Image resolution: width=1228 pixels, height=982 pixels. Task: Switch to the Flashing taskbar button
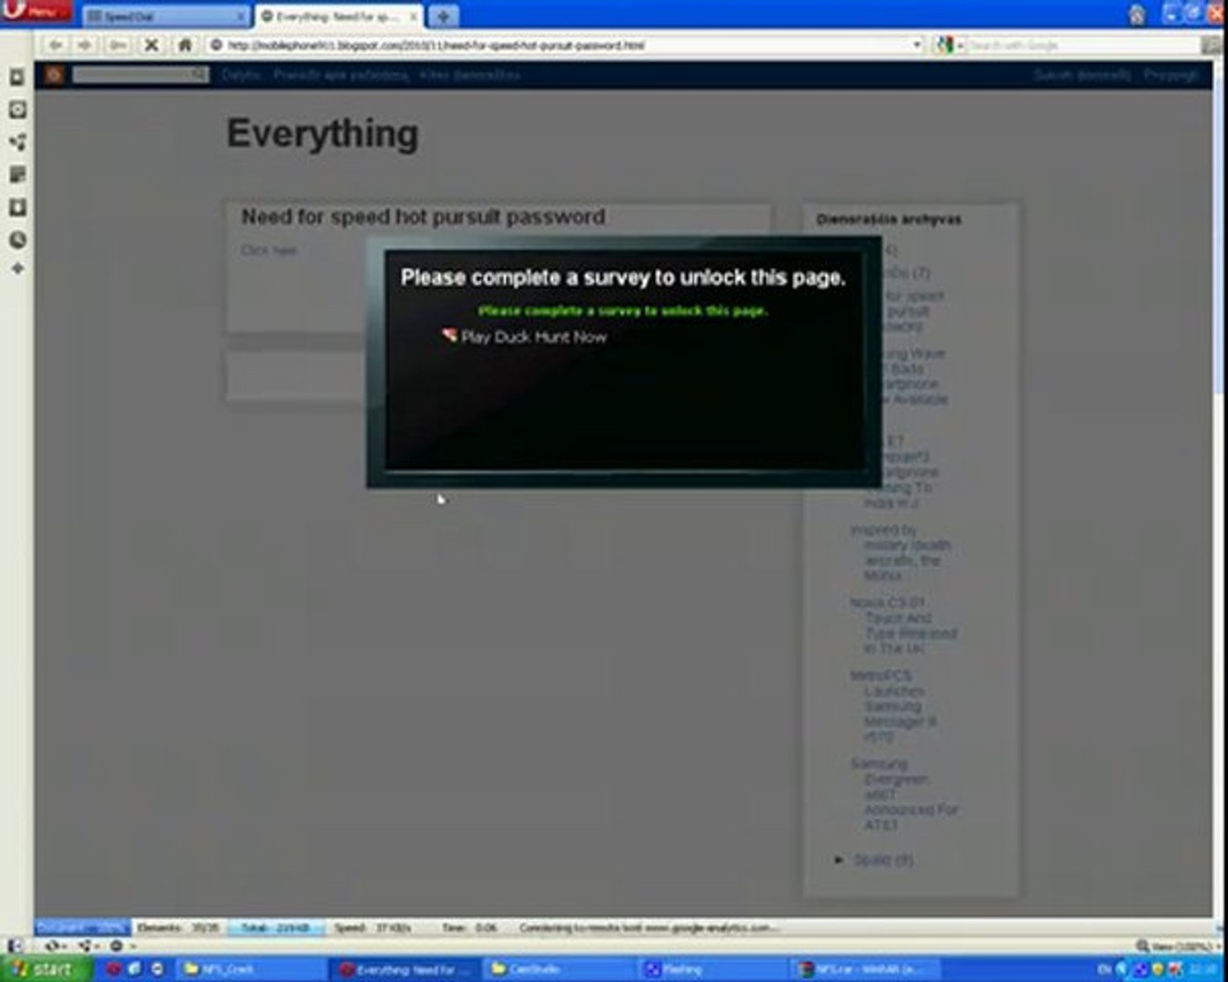711,969
